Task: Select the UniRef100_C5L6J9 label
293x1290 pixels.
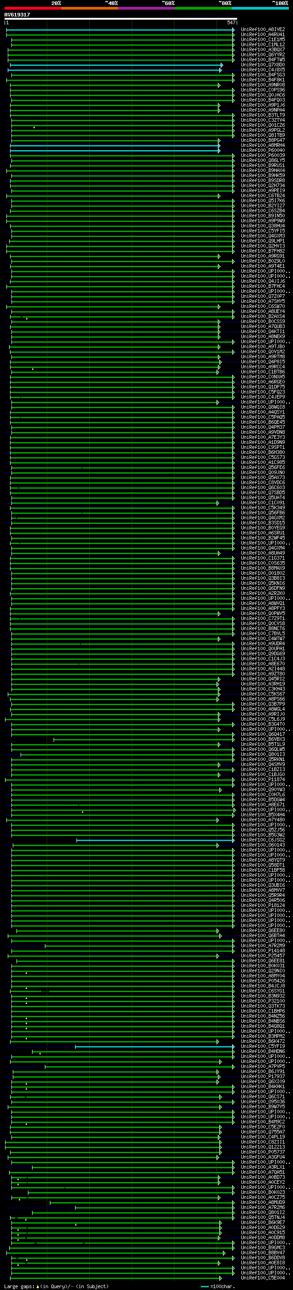Action: (263, 719)
